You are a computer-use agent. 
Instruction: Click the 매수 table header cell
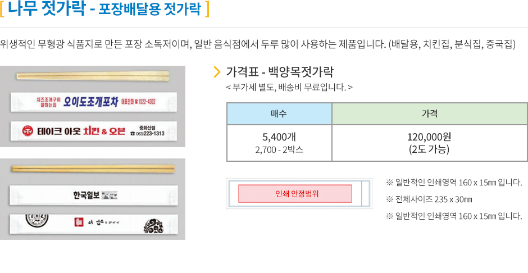[279, 114]
